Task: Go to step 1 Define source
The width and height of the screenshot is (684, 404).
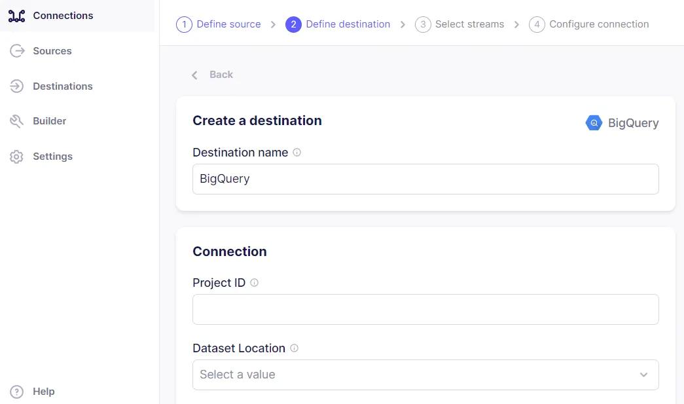Action: coord(219,24)
